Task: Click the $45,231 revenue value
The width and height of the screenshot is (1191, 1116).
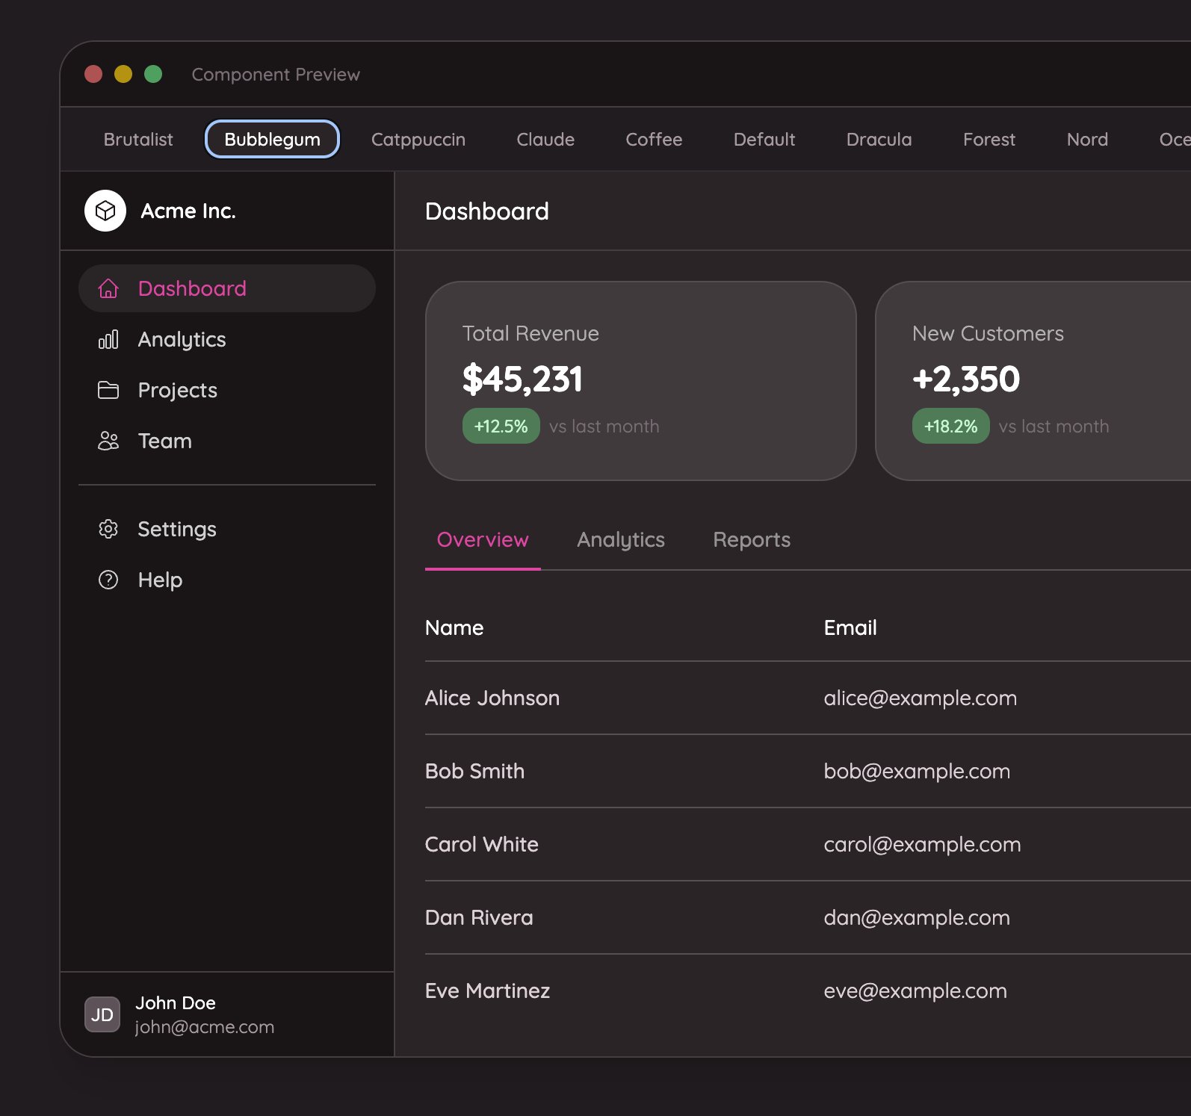Action: [x=522, y=379]
